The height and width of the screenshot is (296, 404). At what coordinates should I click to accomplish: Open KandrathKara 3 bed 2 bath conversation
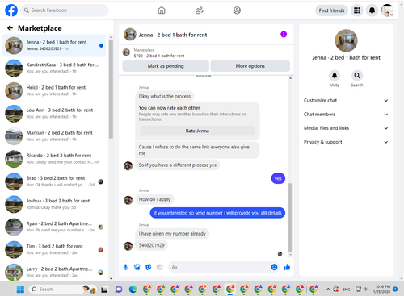click(x=54, y=68)
